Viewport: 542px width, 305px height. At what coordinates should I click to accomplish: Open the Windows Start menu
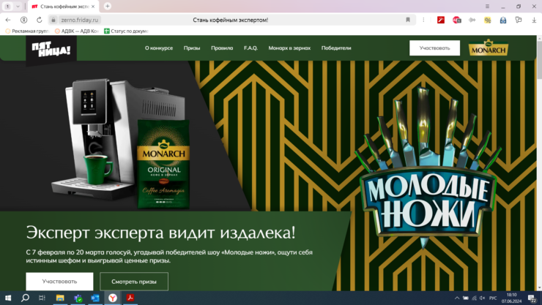8,298
